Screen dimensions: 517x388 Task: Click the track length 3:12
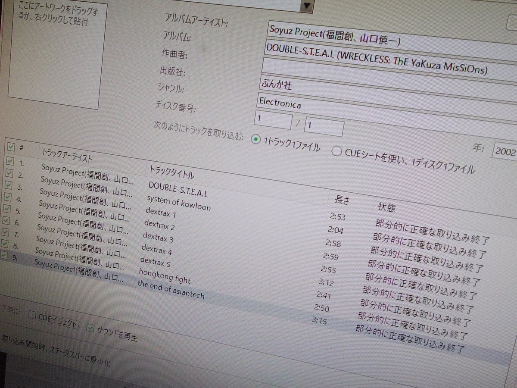325,282
